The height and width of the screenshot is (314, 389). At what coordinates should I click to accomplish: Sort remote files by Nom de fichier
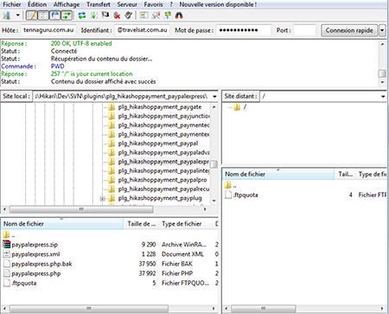pos(278,174)
